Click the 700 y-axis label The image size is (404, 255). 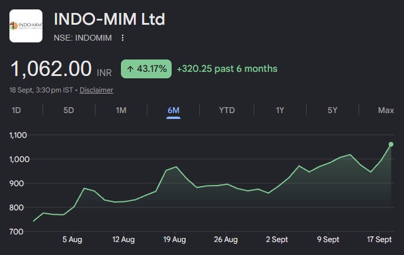17,231
